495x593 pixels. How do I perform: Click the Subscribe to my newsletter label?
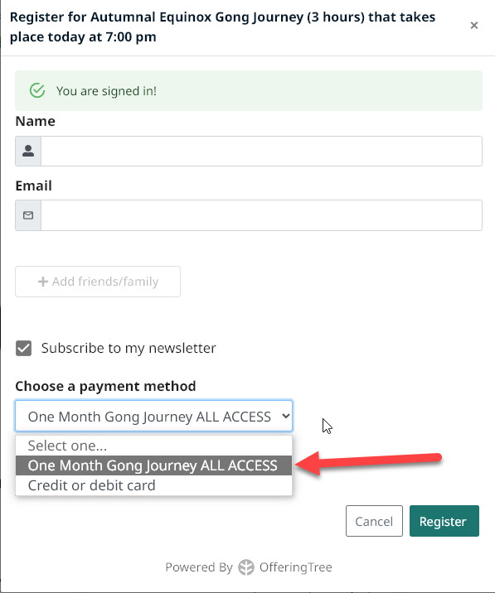coord(129,348)
